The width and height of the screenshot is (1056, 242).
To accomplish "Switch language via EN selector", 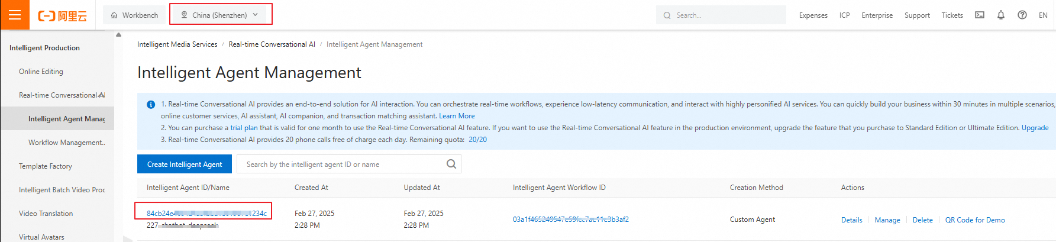I will [x=1043, y=15].
